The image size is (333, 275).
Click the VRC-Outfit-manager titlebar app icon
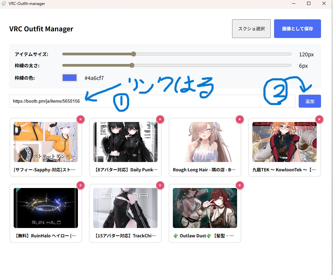coord(4,3)
